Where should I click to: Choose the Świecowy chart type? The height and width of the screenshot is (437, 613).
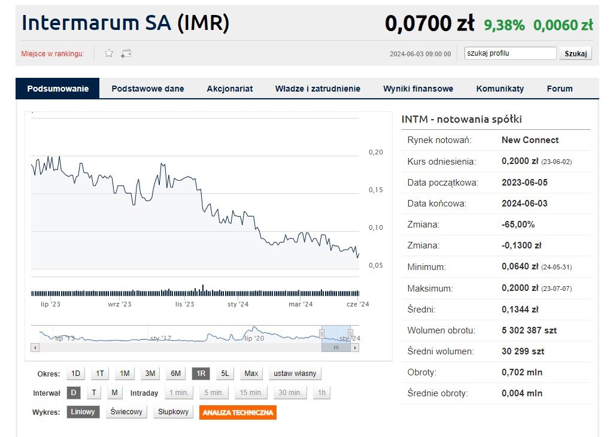tap(126, 412)
